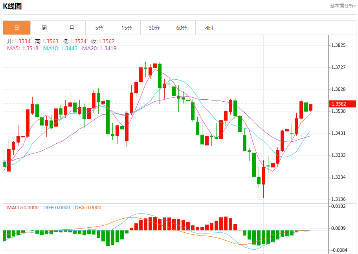Open the 30分 interval tab
Screen dimensions: 358x254
[154, 28]
